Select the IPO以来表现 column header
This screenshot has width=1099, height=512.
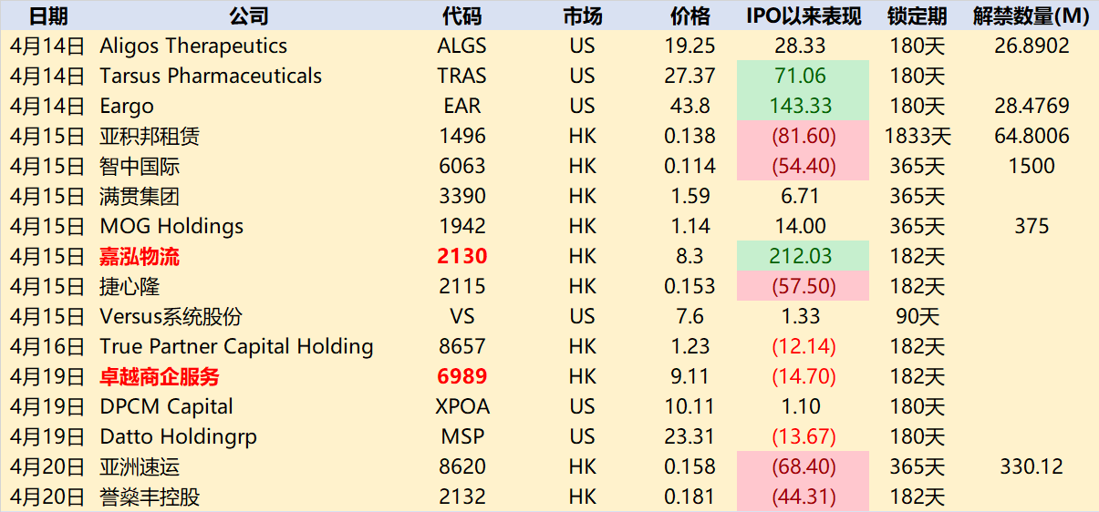pos(803,15)
